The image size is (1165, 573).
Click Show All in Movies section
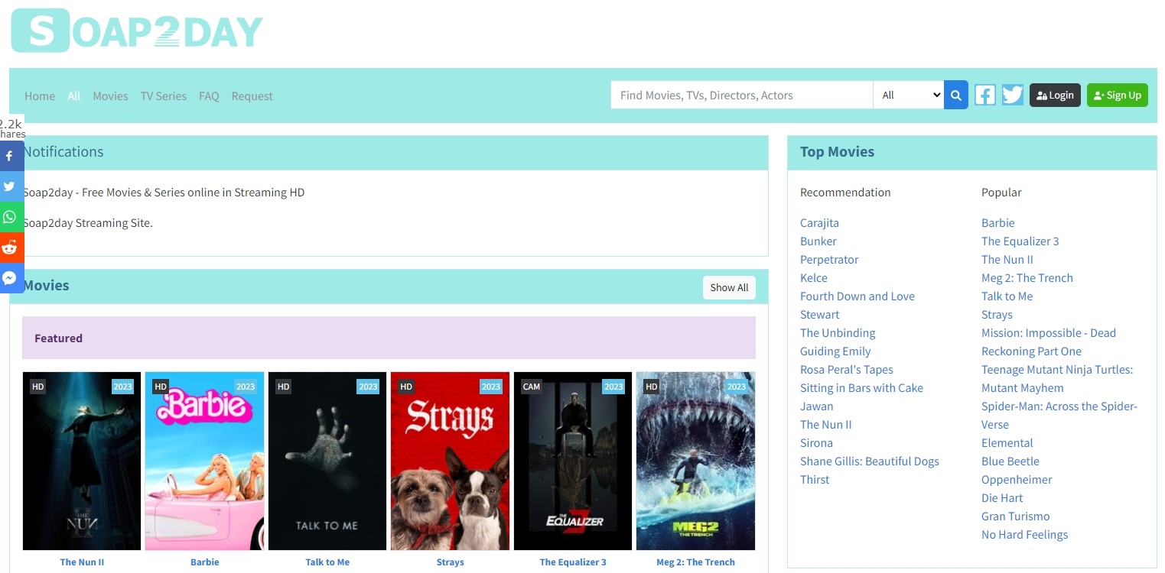729,287
